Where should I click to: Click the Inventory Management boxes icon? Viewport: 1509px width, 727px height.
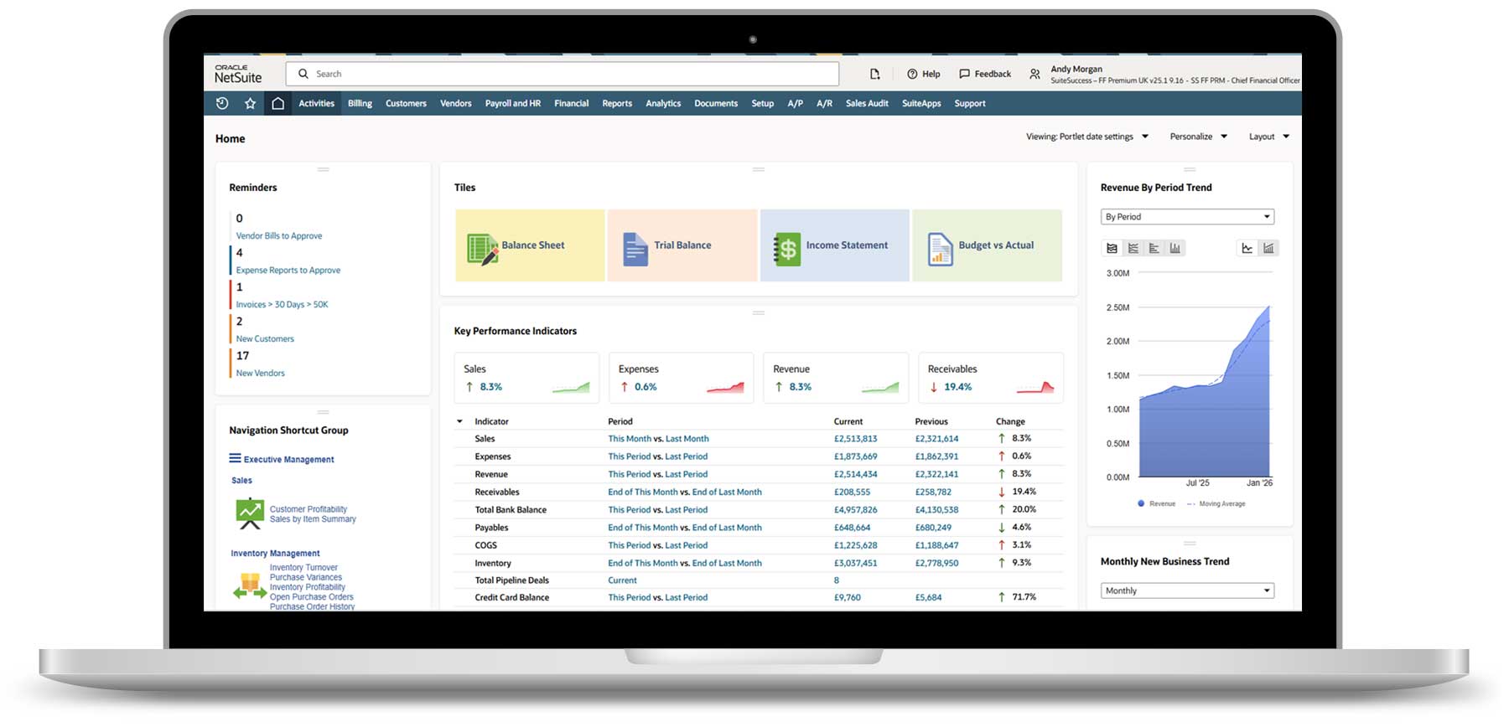[x=250, y=585]
